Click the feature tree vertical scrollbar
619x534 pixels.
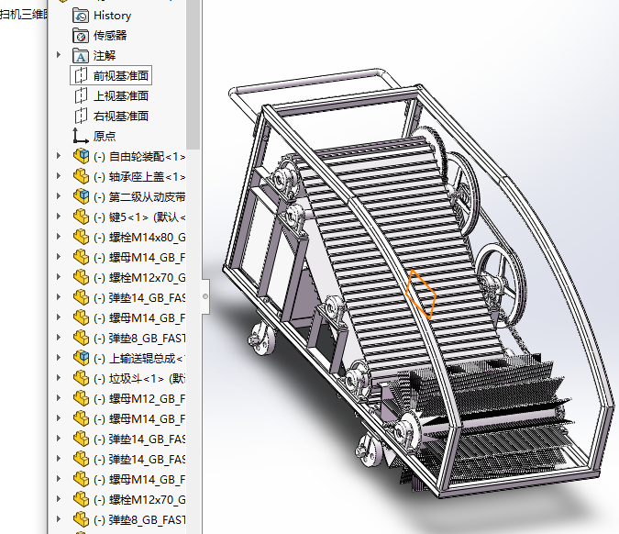click(193, 74)
